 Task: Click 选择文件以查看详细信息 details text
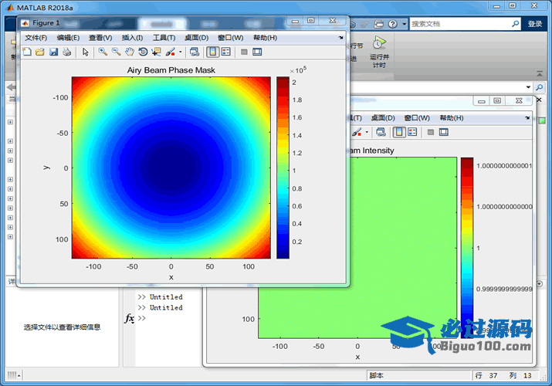[63, 327]
